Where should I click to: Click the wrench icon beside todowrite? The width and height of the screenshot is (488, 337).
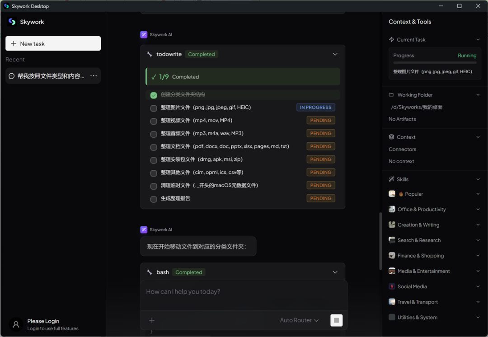pyautogui.click(x=150, y=54)
